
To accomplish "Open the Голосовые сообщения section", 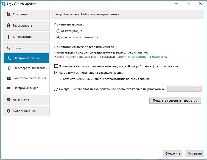I will click(26, 78).
